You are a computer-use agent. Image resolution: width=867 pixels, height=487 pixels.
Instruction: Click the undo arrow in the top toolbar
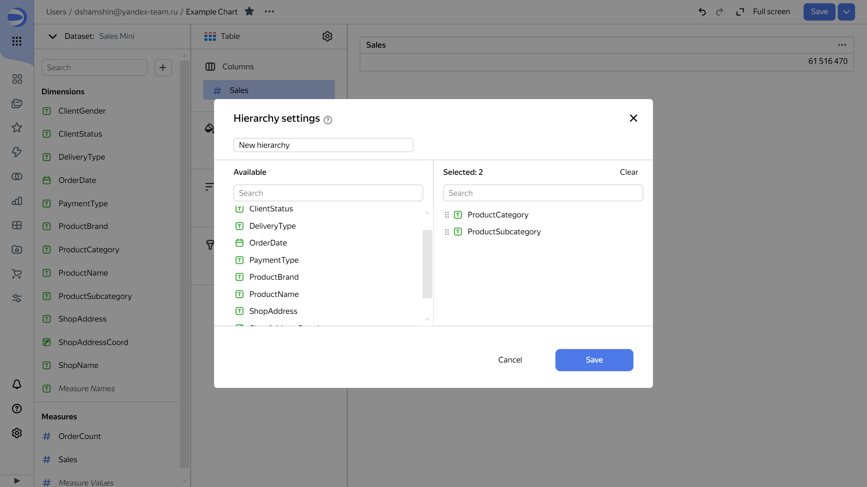coord(702,11)
